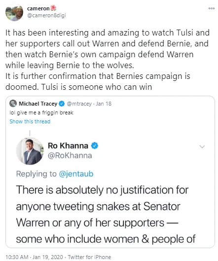Click Ro Khanna's verified checkmark badge
Image resolution: width=218 pixels, height=261 pixels.
tap(95, 146)
